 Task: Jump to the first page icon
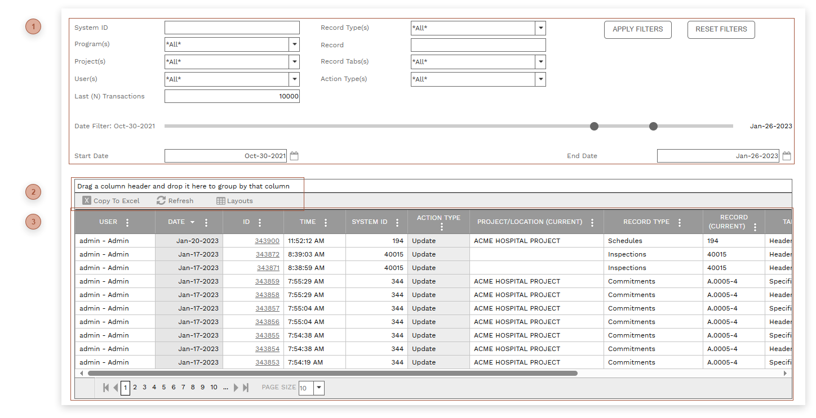pyautogui.click(x=105, y=388)
